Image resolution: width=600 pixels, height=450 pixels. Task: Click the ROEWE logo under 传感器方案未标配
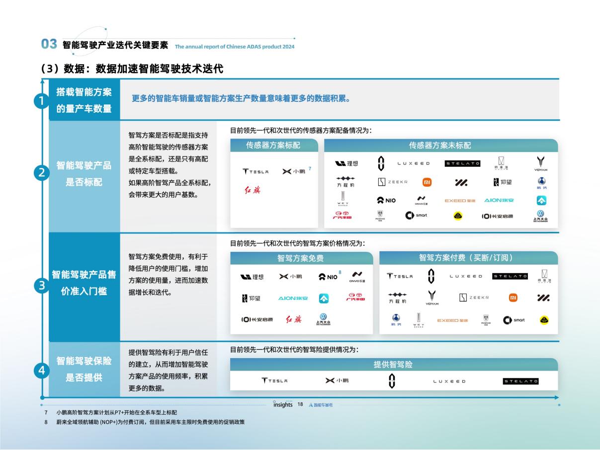(x=379, y=216)
